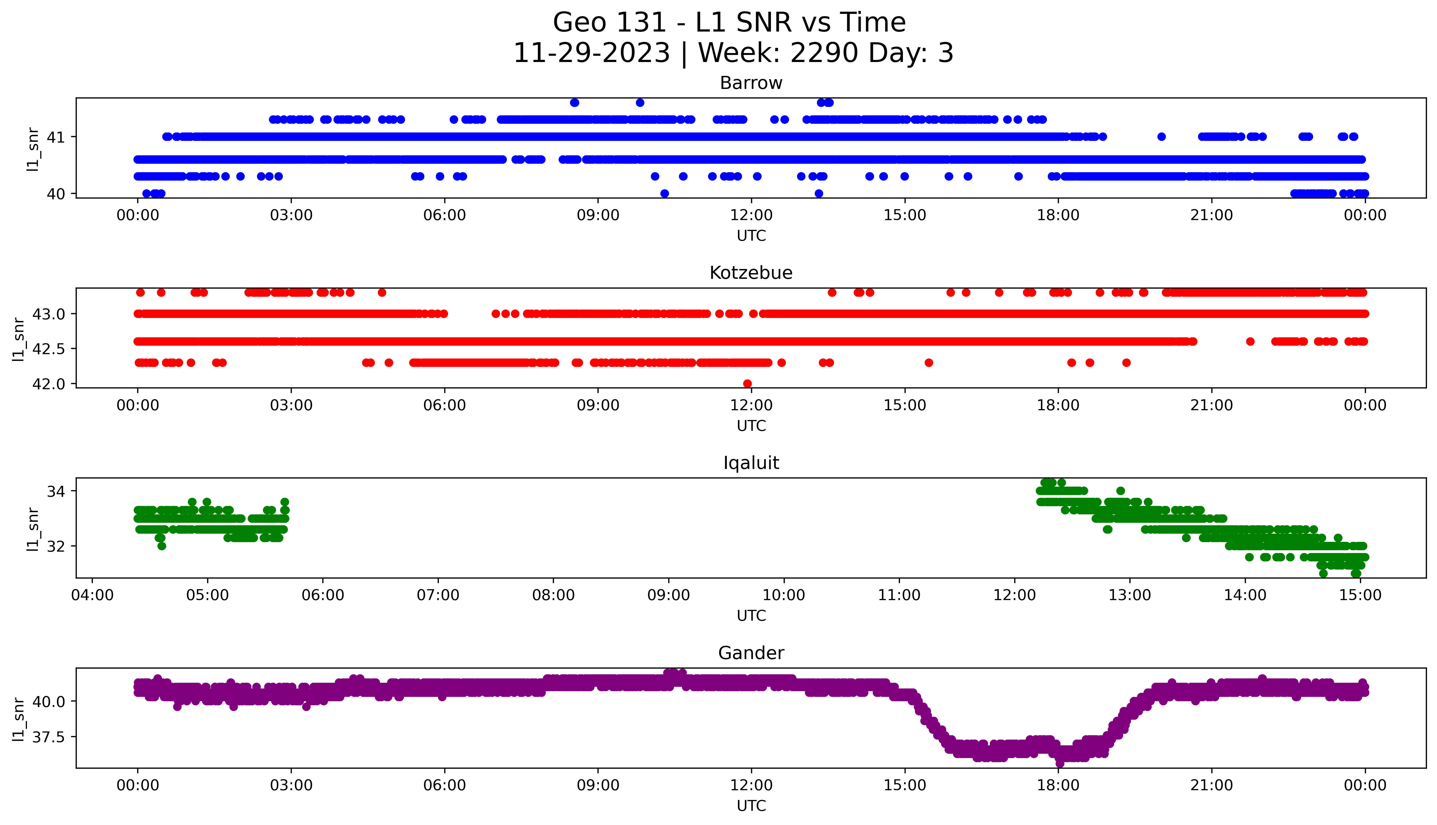Click the 06:00 tick on Gander x-axis

[445, 785]
